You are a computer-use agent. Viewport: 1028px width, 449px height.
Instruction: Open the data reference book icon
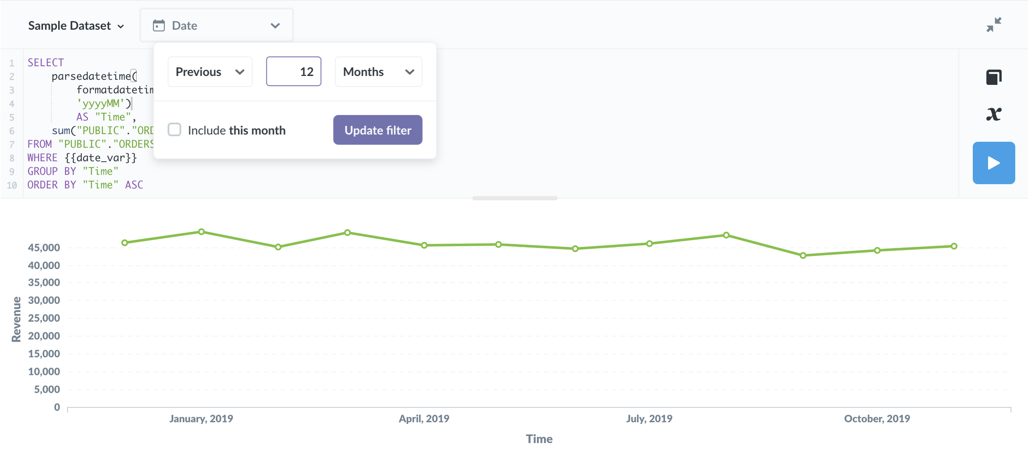point(994,77)
